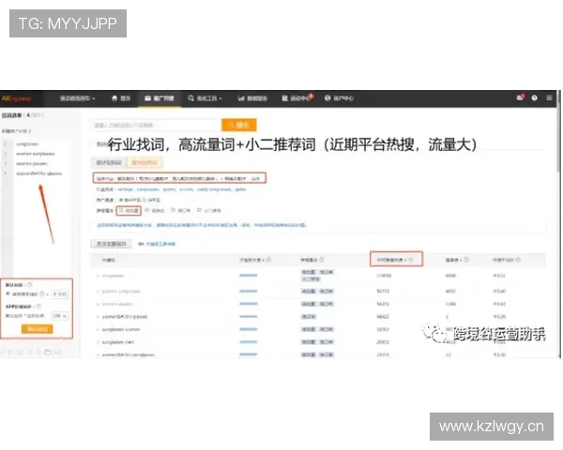Click the help icon beside 30-day search heat header
Screen dimensions: 563x450
tap(411, 260)
